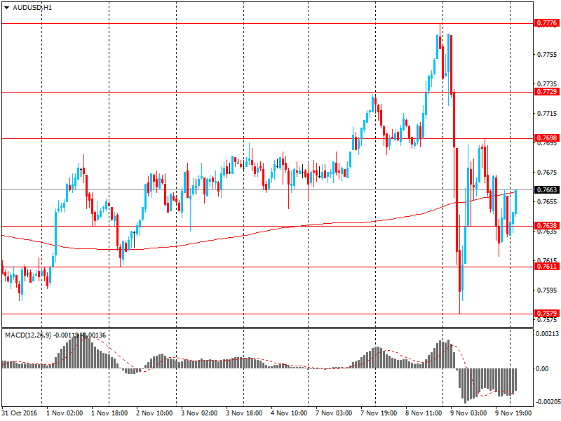
Task: Click the 0.00213 MACD scale value
Action: (x=548, y=335)
